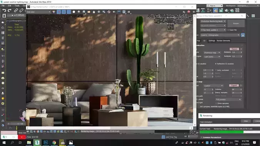Enable the Amb. occlusion checkbox
260x146 pixels.
click(216, 70)
